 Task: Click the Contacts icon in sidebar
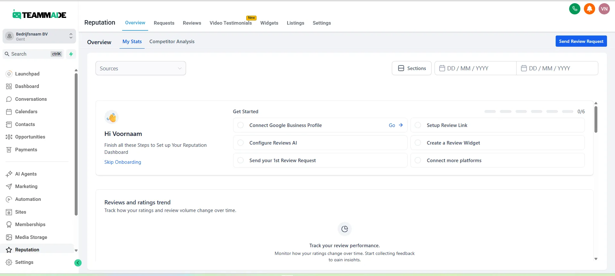point(9,124)
